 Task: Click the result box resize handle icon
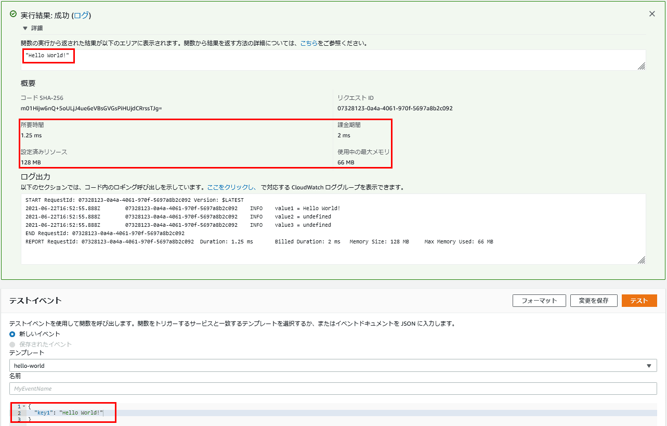coord(642,66)
